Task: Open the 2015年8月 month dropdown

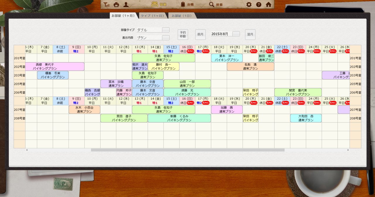Action: [236, 34]
